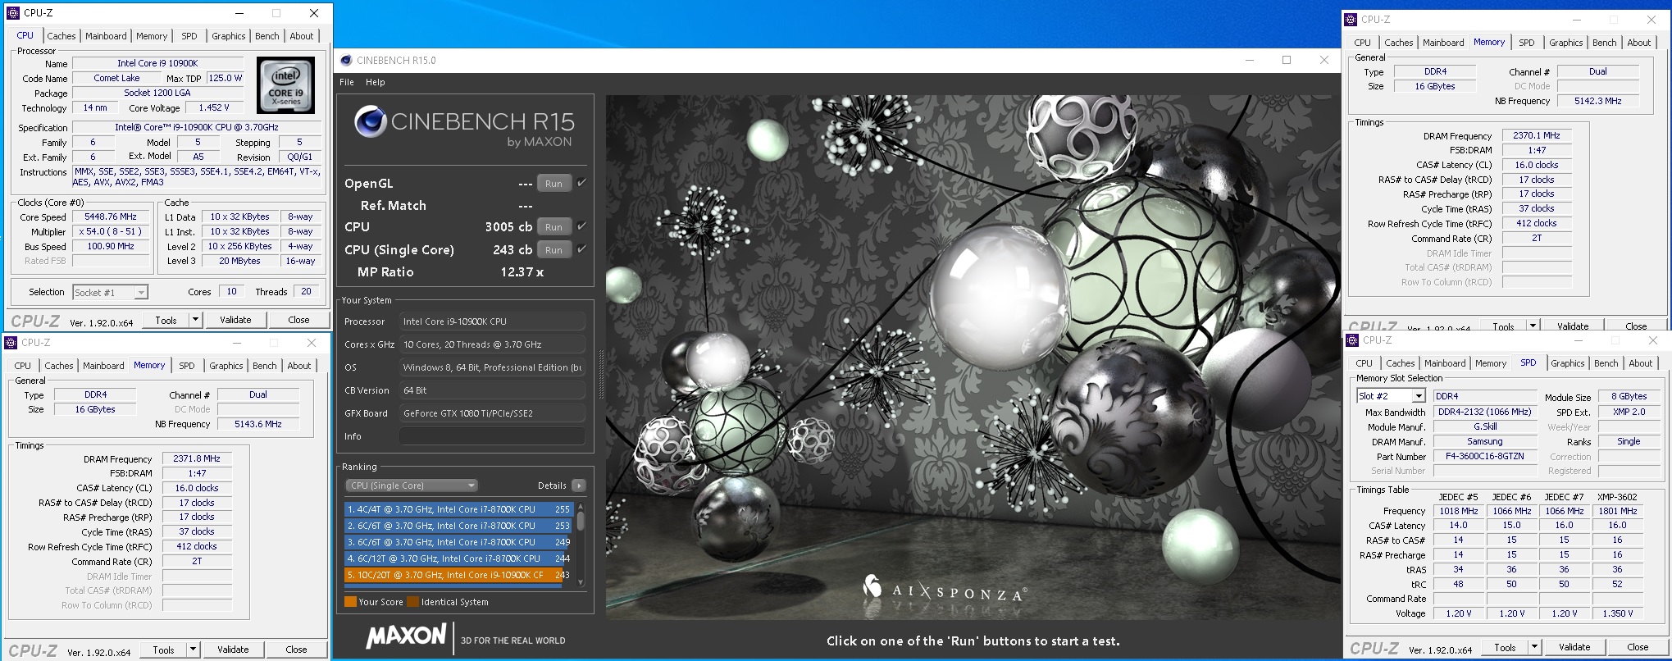Click the Intel Core i9 logo badge
The height and width of the screenshot is (661, 1672).
click(285, 85)
